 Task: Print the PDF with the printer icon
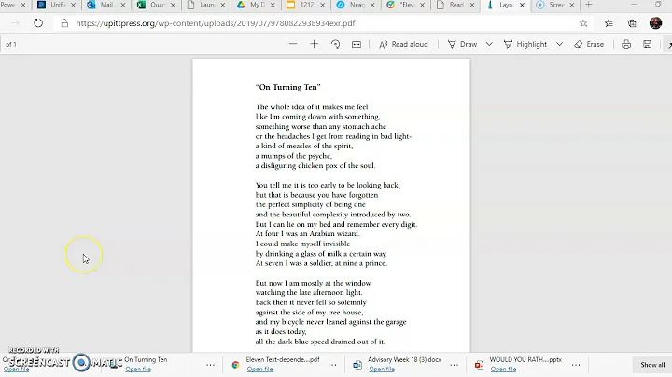[626, 44]
